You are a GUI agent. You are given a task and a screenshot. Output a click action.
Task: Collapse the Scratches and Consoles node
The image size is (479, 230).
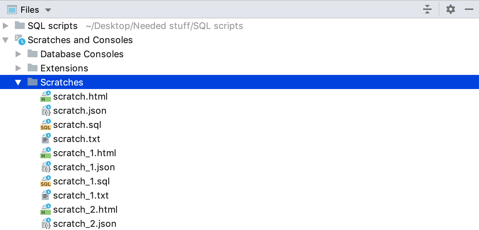5,40
